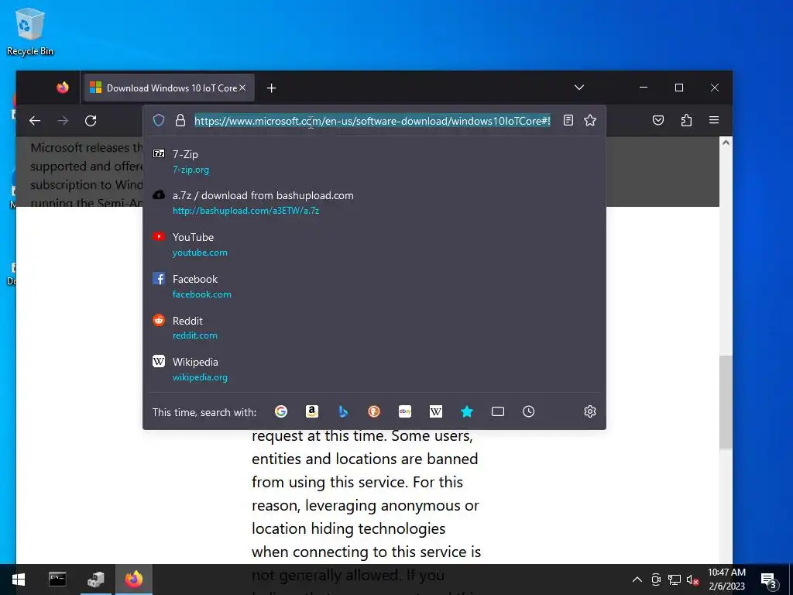The height and width of the screenshot is (595, 793).
Task: Open network status tray icon
Action: 675,580
